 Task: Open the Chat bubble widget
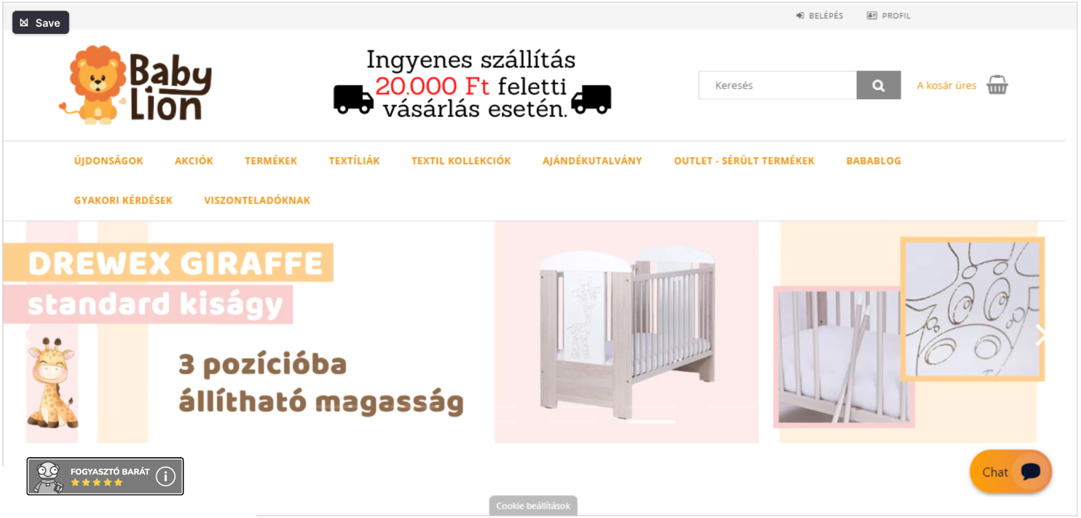coord(1010,471)
